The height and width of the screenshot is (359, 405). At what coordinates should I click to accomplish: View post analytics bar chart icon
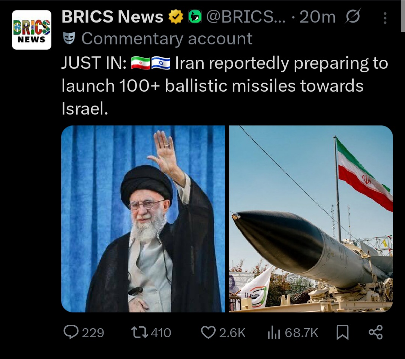pyautogui.click(x=274, y=332)
